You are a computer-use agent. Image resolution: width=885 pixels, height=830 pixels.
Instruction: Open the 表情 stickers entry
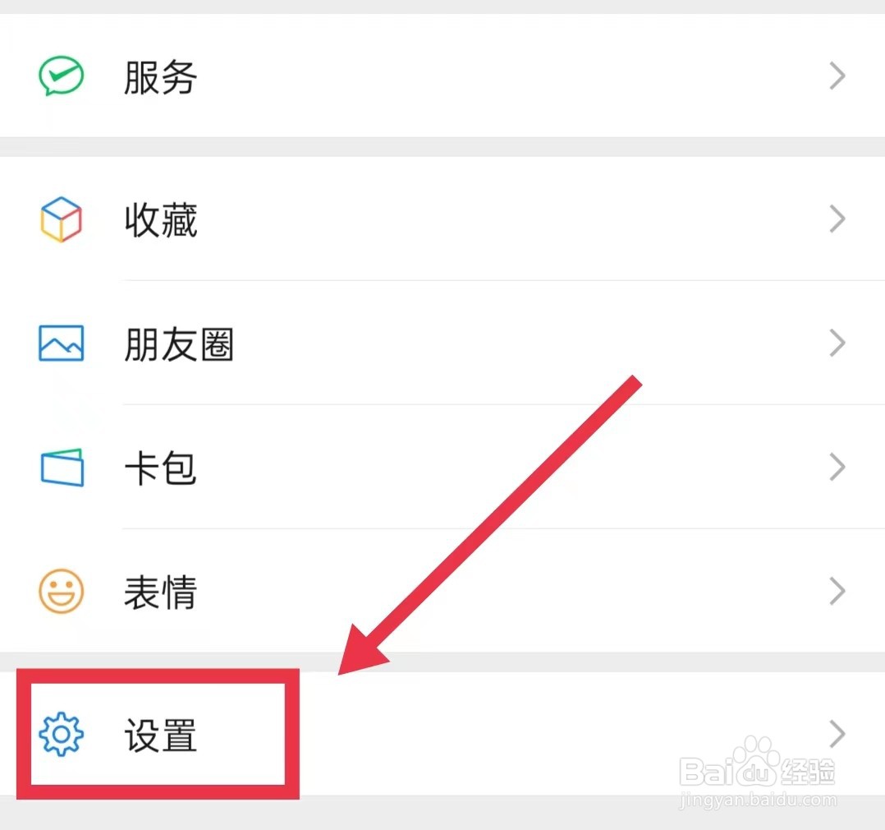(x=442, y=591)
